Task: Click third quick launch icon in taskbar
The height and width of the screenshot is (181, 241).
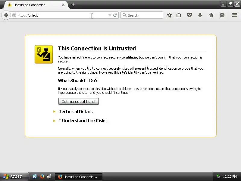Action: point(49,176)
